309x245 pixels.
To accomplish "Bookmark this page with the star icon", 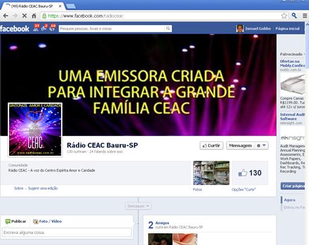I will pyautogui.click(x=284, y=16).
